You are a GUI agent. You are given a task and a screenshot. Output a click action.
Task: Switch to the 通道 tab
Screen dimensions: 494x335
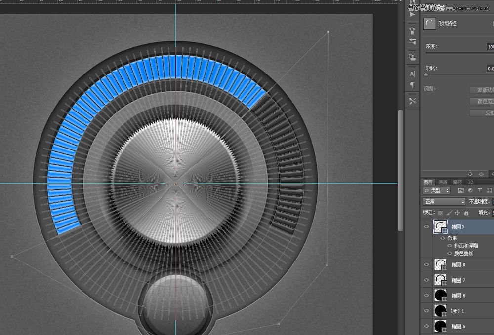pyautogui.click(x=443, y=182)
